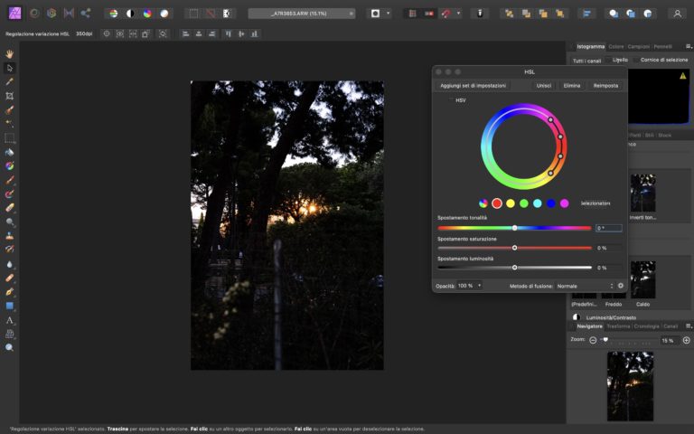694x434 pixels.
Task: Enable the Livello checkbox in histogram
Action: tap(608, 60)
